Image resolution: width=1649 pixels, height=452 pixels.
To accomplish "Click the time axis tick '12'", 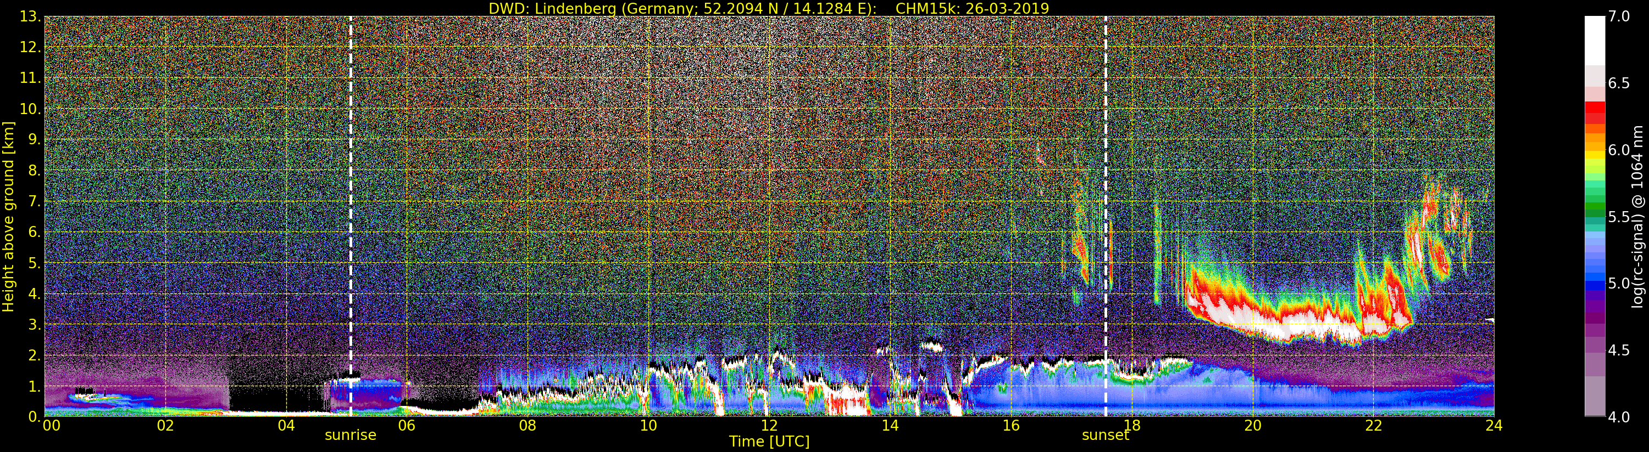I will coord(769,425).
